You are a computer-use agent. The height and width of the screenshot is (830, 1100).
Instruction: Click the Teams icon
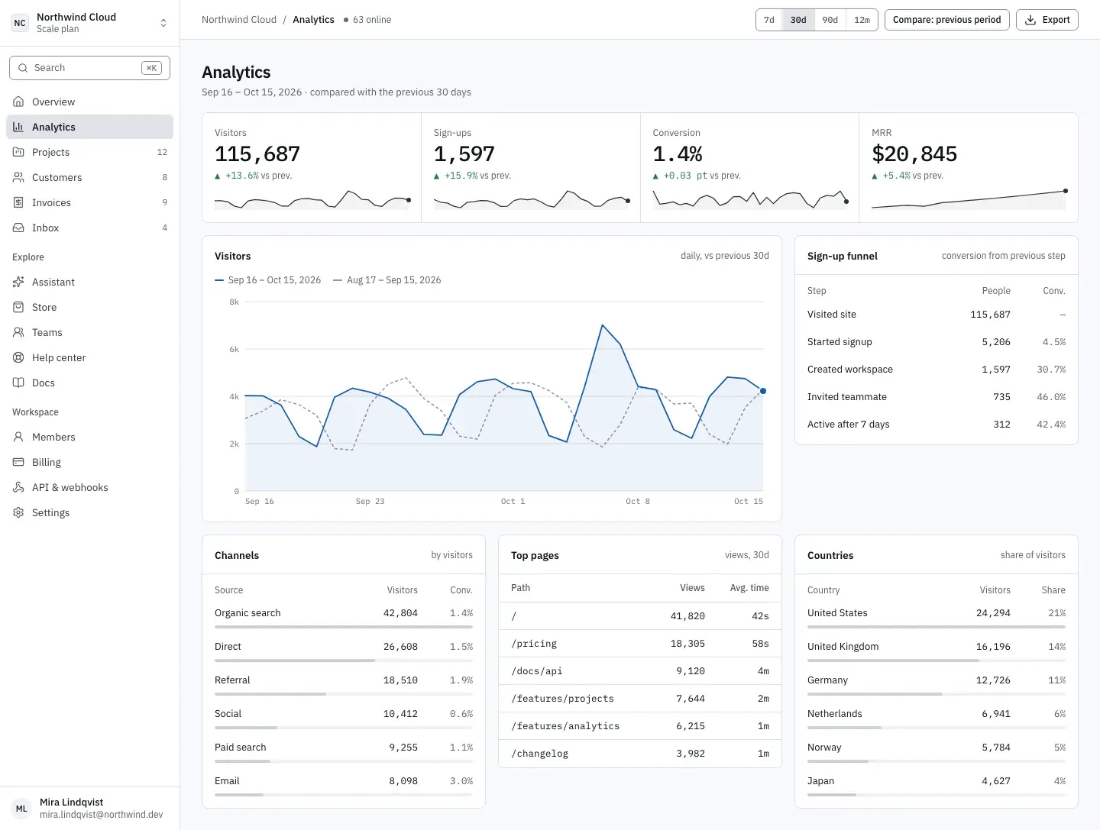click(18, 332)
